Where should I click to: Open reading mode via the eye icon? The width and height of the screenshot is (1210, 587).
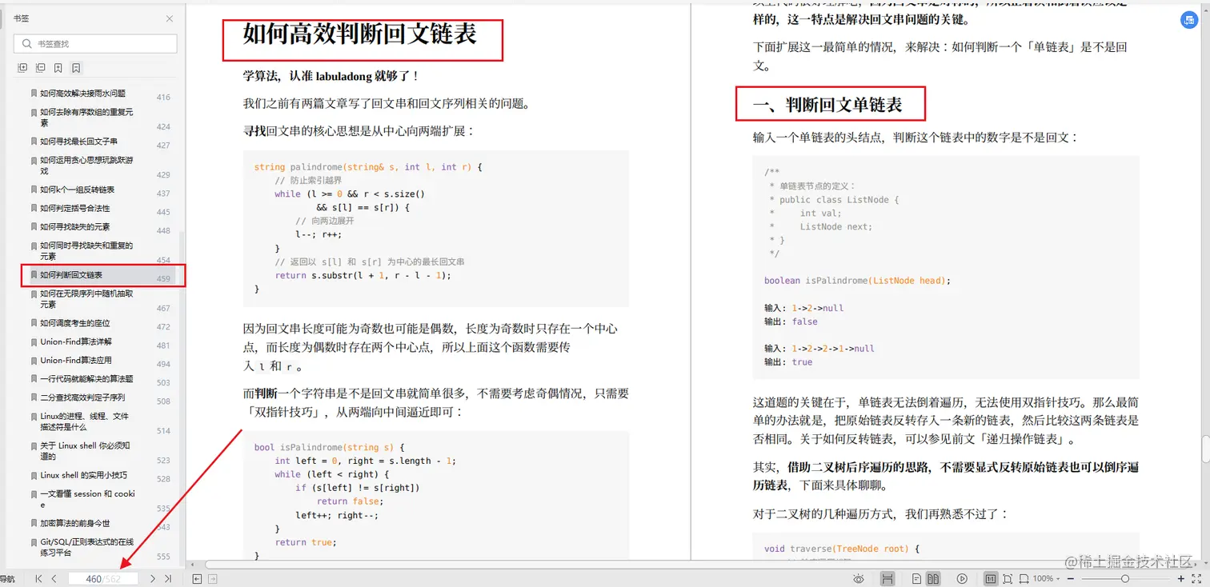(857, 578)
